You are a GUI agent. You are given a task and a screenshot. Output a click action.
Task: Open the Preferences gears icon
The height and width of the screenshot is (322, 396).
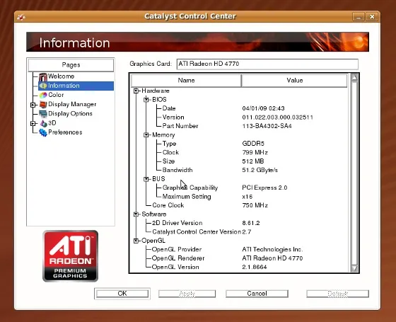pos(43,132)
